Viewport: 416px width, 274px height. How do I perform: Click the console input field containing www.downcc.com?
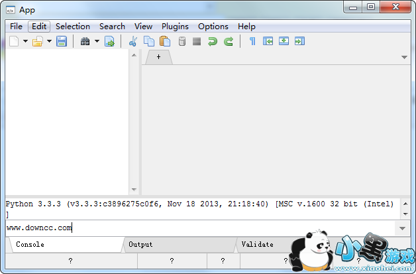click(200, 228)
